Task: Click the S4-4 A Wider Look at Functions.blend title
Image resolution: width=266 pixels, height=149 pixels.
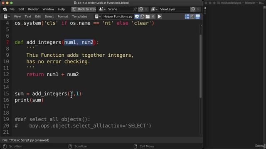Action: pos(103,3)
